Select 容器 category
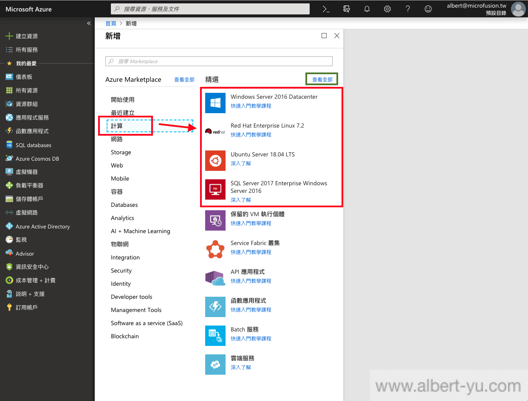This screenshot has width=528, height=401. tap(117, 192)
